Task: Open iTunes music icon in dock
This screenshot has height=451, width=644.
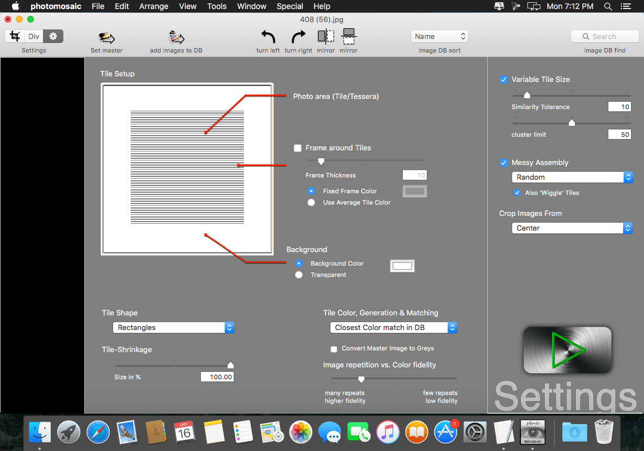Action: pyautogui.click(x=388, y=432)
